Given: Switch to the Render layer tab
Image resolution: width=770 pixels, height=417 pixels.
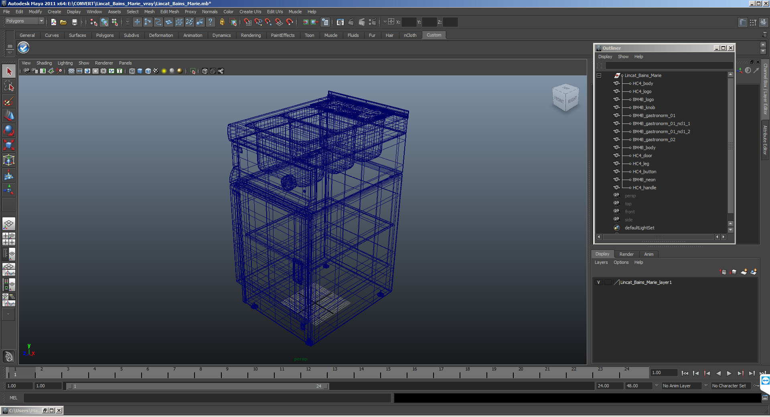Looking at the screenshot, I should (x=626, y=254).
